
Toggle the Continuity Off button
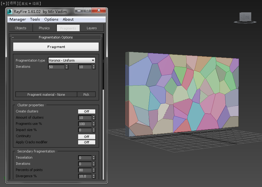pyautogui.click(x=86, y=136)
